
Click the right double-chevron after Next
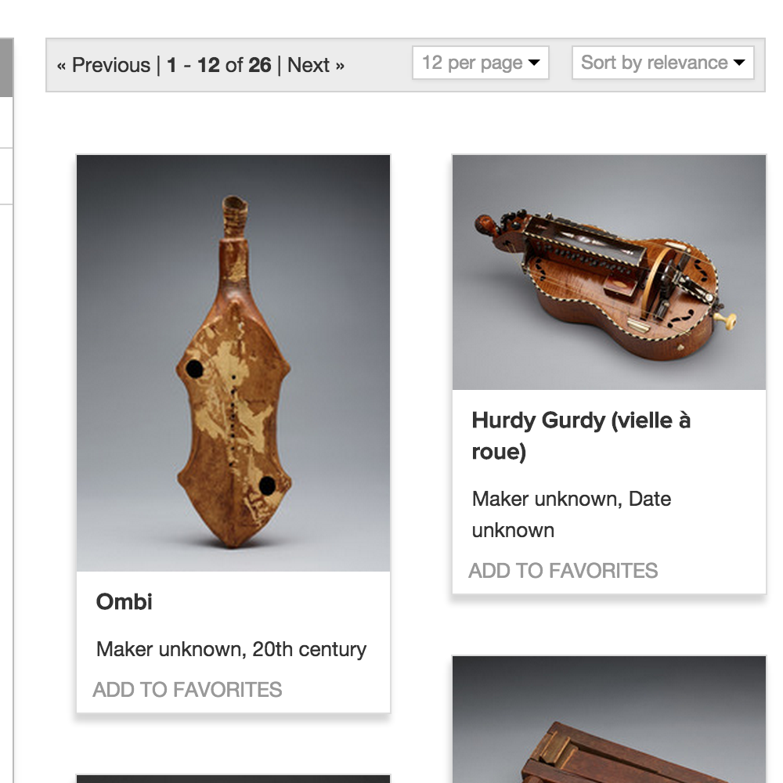point(340,67)
